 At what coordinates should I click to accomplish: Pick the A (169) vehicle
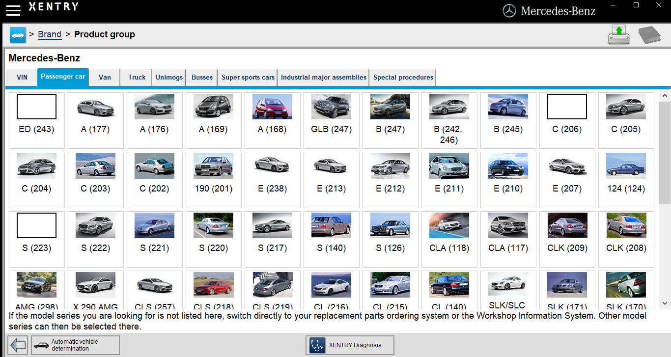pos(214,120)
